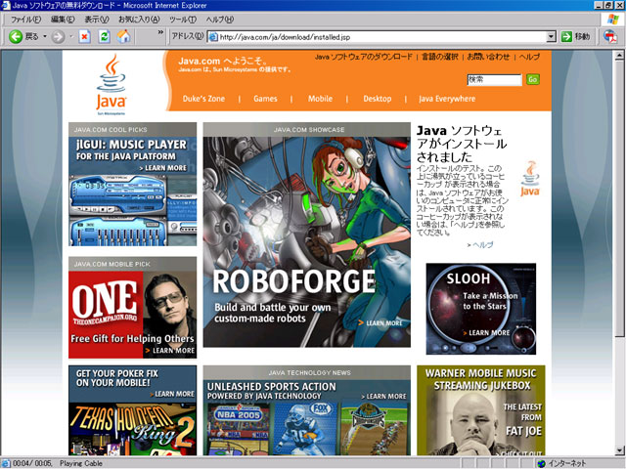This screenshot has height=469, width=626.
Task: Click the Forward navigation arrow icon
Action: click(58, 36)
